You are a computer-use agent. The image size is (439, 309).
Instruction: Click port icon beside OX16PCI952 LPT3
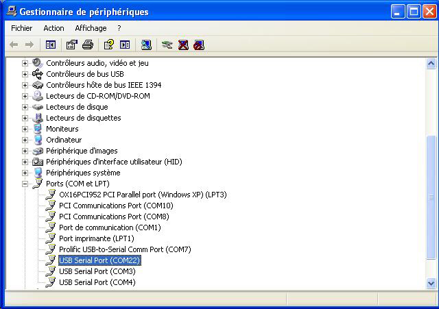[x=51, y=195]
